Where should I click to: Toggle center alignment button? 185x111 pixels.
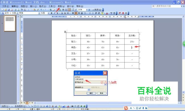tap(76, 13)
